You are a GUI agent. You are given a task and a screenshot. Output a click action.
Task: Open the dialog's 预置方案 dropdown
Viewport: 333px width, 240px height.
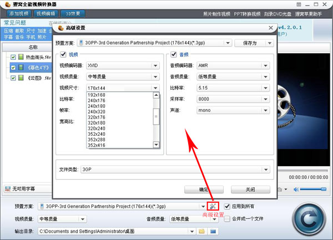click(x=228, y=43)
